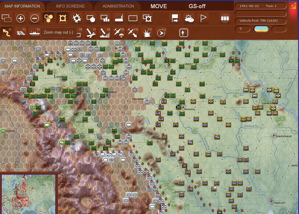The height and width of the screenshot is (214, 299).
Task: Toggle the weather sun-and-cloud icon
Action: tap(189, 18)
